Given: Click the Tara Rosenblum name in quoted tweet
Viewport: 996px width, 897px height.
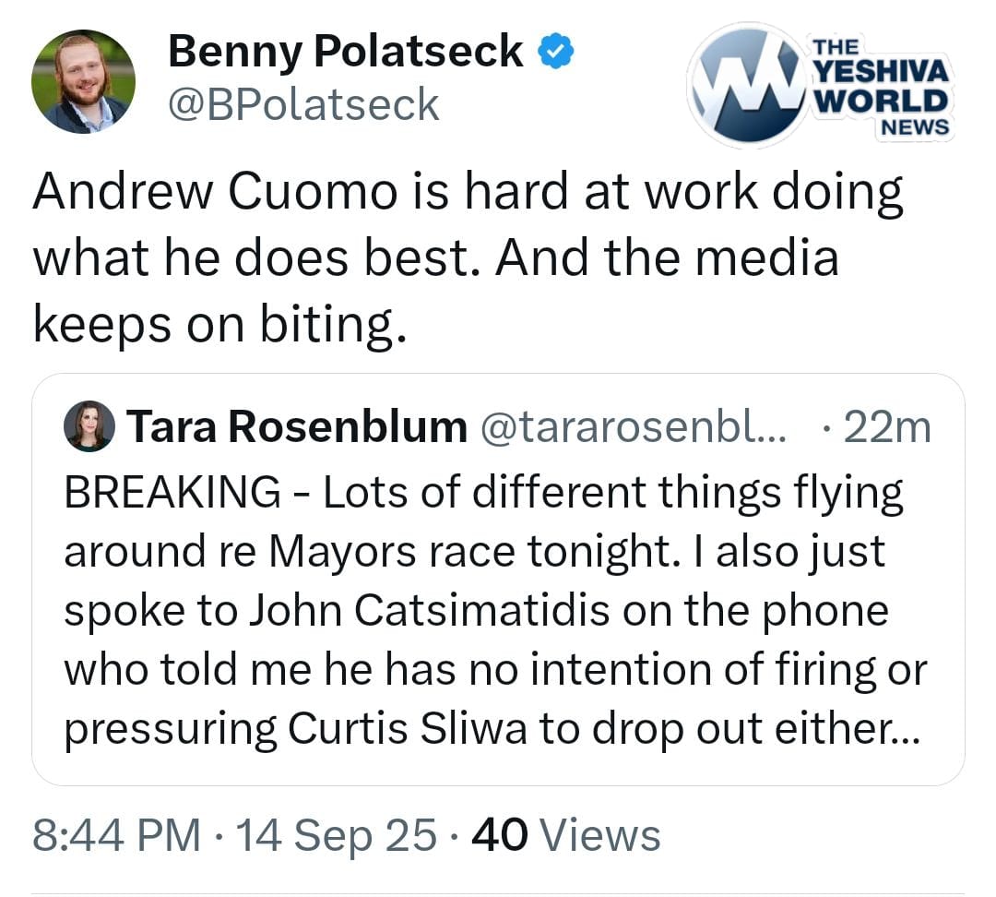Looking at the screenshot, I should [296, 426].
